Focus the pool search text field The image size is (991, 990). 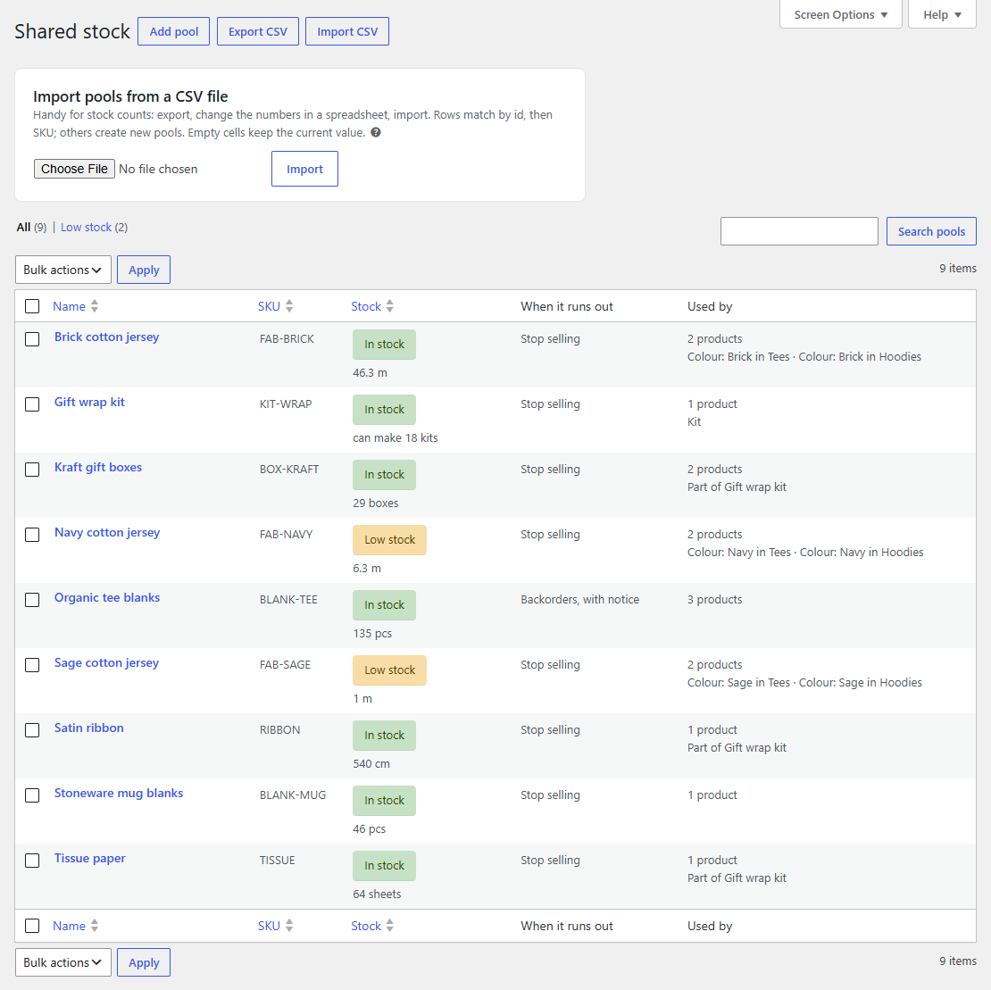(x=799, y=231)
